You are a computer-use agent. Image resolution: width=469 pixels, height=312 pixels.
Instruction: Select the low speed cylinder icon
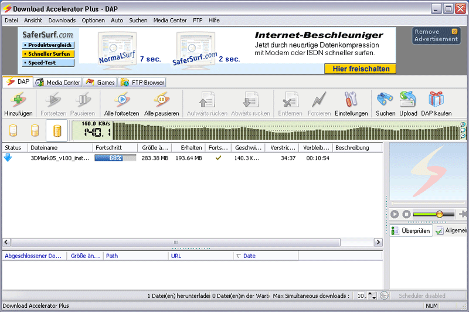pyautogui.click(x=13, y=131)
